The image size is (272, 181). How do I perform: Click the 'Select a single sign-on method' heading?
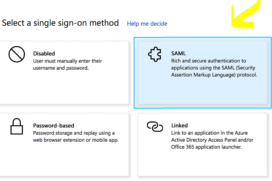(60, 23)
